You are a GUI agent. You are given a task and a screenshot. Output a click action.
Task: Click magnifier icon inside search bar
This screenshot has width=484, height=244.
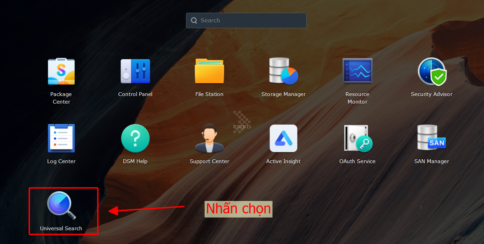pyautogui.click(x=194, y=21)
